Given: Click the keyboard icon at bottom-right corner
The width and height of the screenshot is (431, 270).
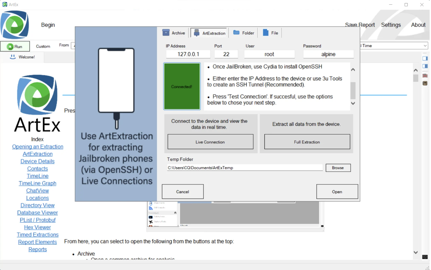Looking at the screenshot, I should coord(425,257).
